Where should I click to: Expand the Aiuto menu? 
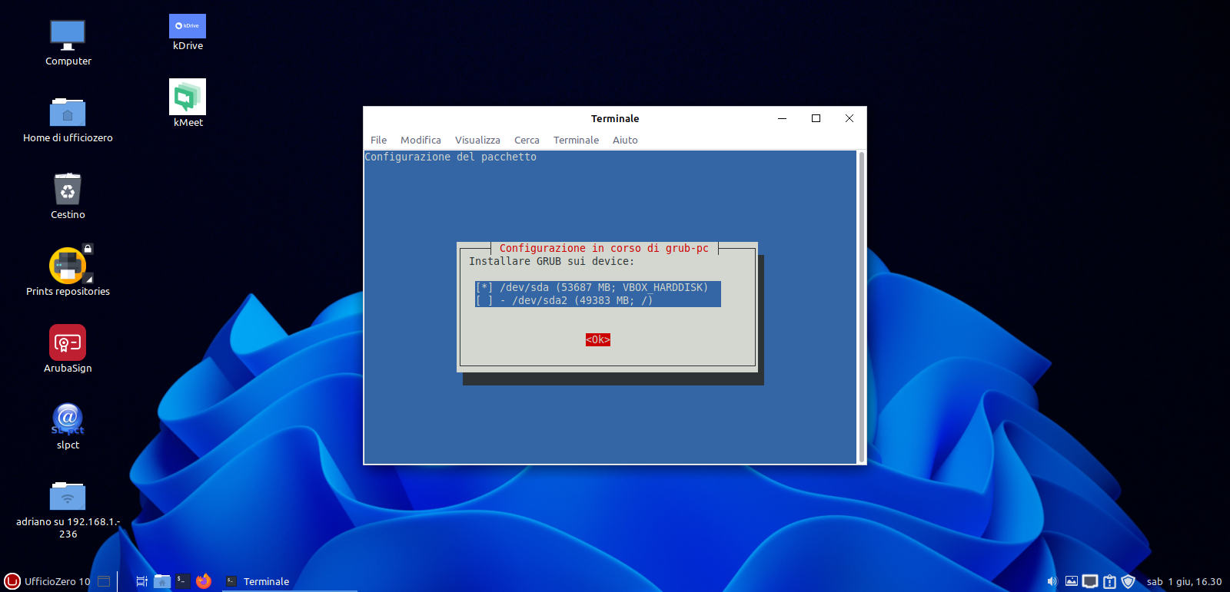625,141
